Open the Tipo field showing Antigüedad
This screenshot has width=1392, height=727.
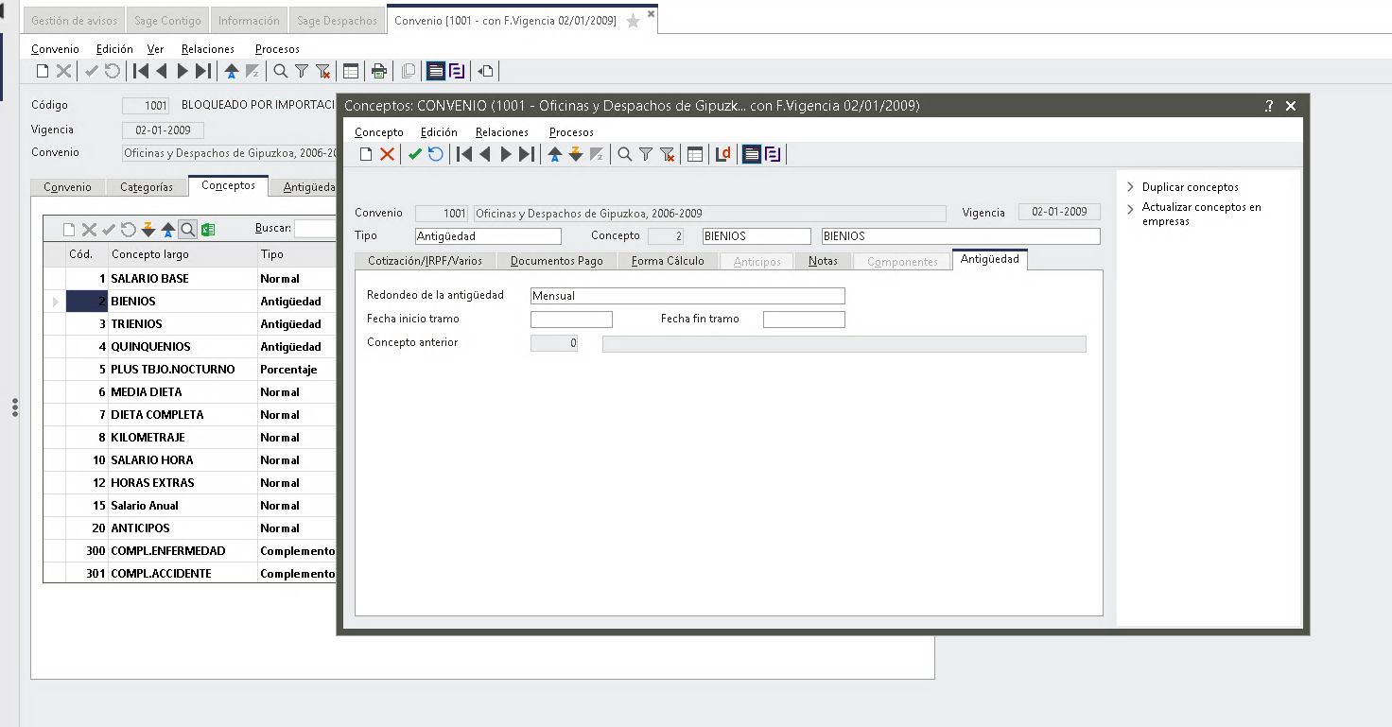(488, 236)
